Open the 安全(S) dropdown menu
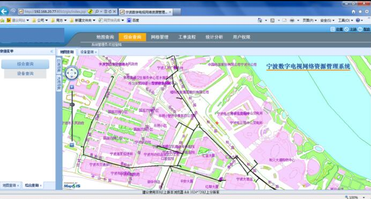Viewport: 371px width, 199px height. (327, 20)
